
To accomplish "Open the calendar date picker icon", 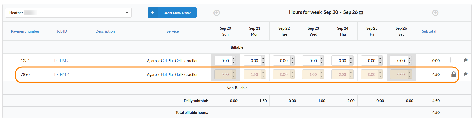I will (x=361, y=13).
